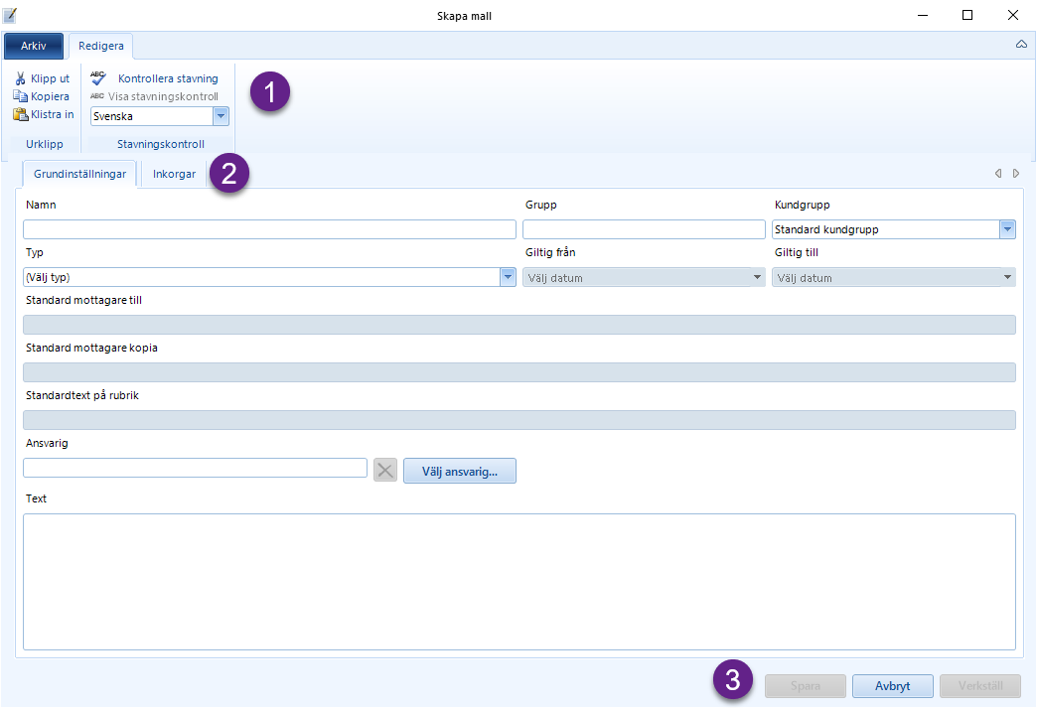
Task: Maximize the Skapa mall window
Action: 967,15
